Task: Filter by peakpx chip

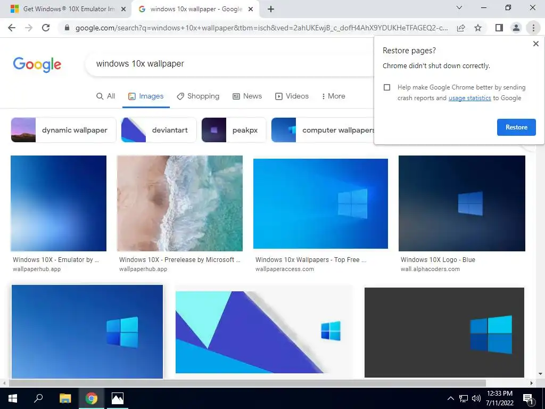Action: tap(234, 130)
